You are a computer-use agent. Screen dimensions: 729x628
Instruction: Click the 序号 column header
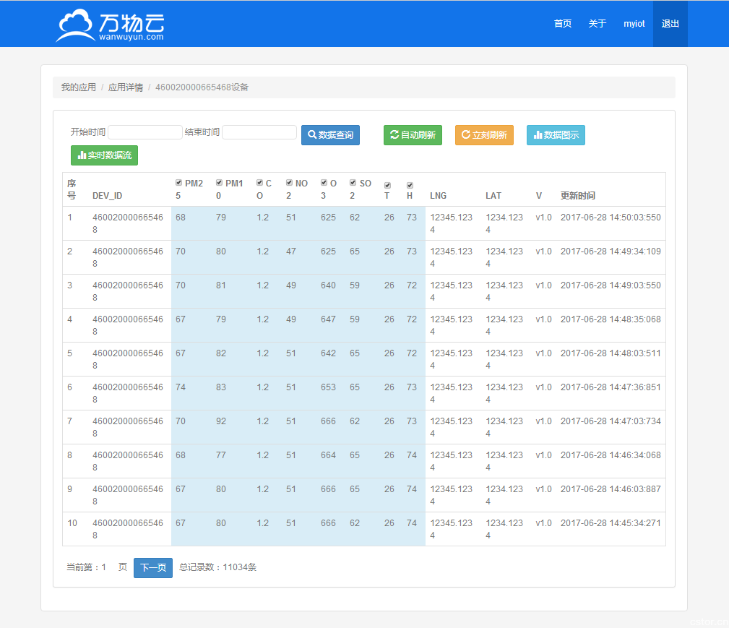72,189
